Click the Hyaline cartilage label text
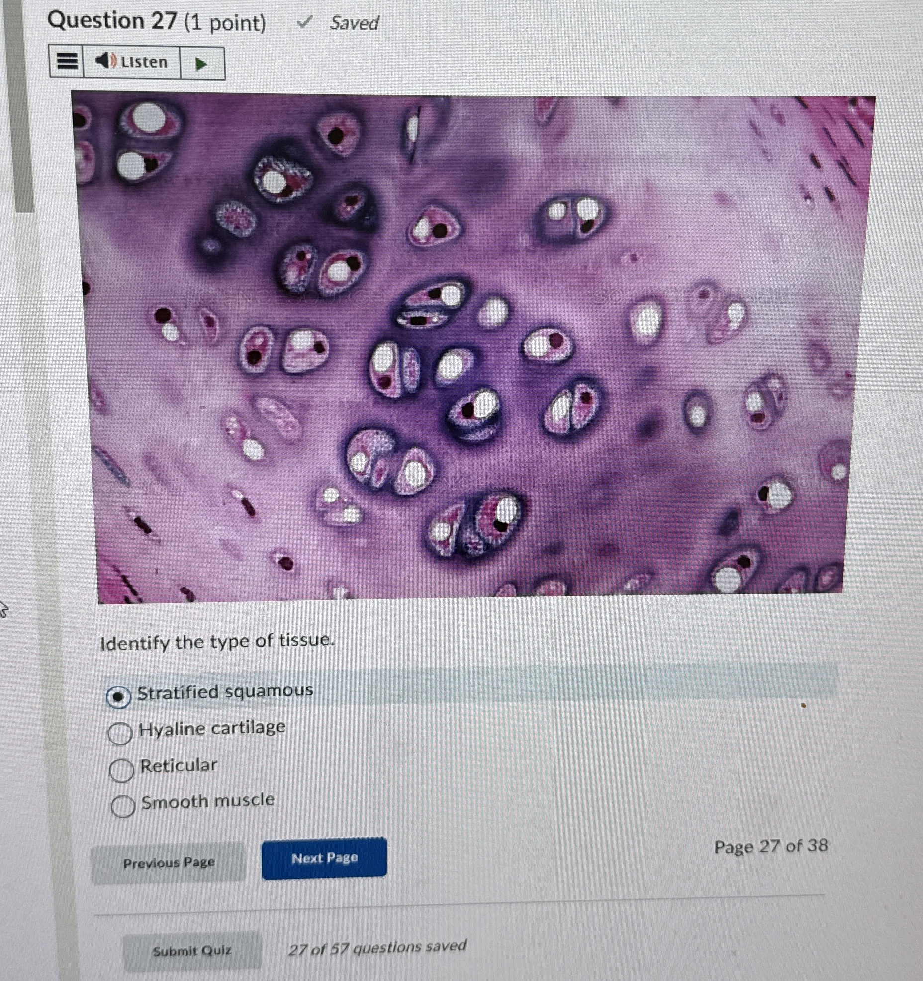This screenshot has width=923, height=981. [x=212, y=729]
